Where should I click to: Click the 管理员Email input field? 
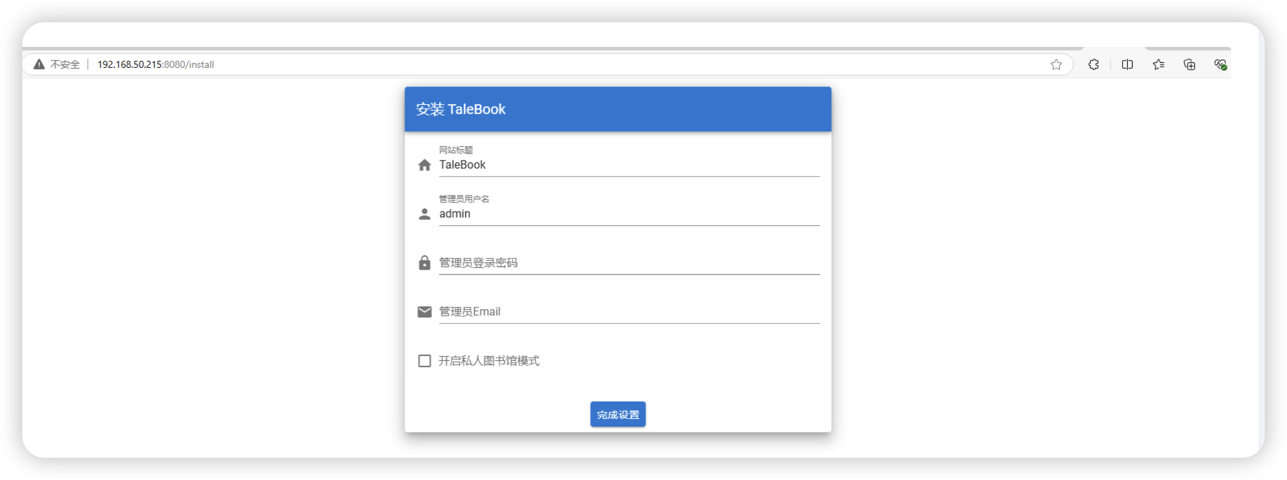[629, 312]
